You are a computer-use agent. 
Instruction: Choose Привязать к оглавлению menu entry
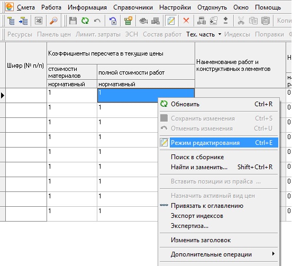(x=219, y=206)
